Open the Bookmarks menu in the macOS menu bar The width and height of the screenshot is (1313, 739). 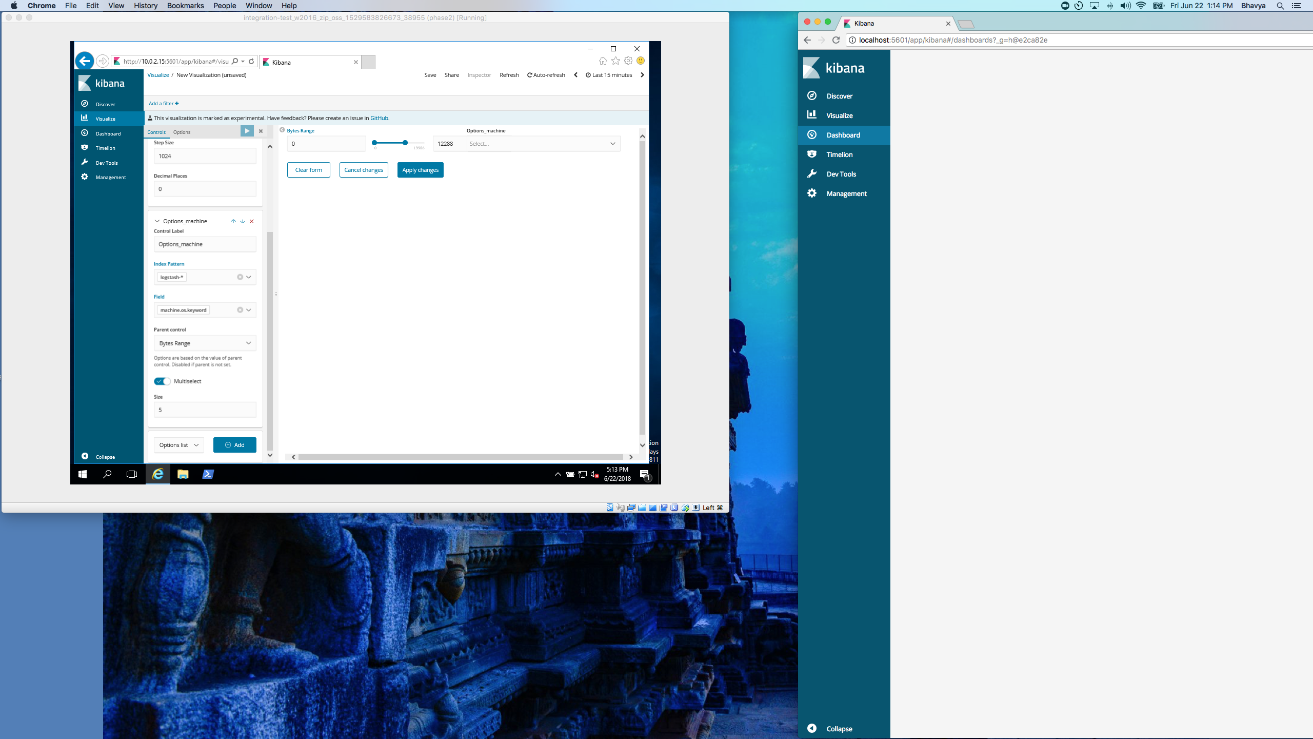pyautogui.click(x=185, y=6)
